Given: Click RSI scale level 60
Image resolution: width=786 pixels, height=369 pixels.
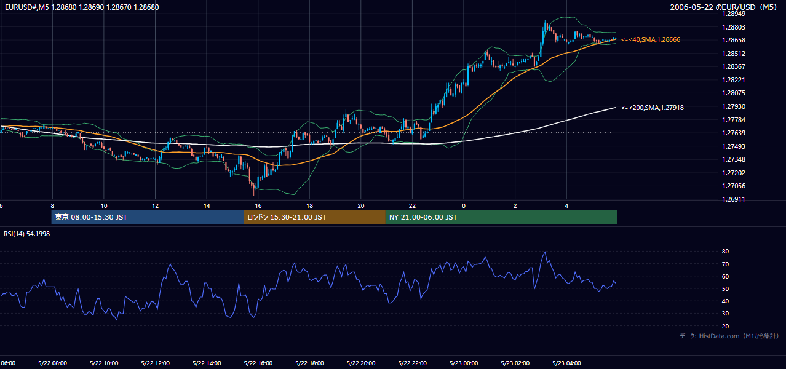Looking at the screenshot, I should click(x=726, y=276).
